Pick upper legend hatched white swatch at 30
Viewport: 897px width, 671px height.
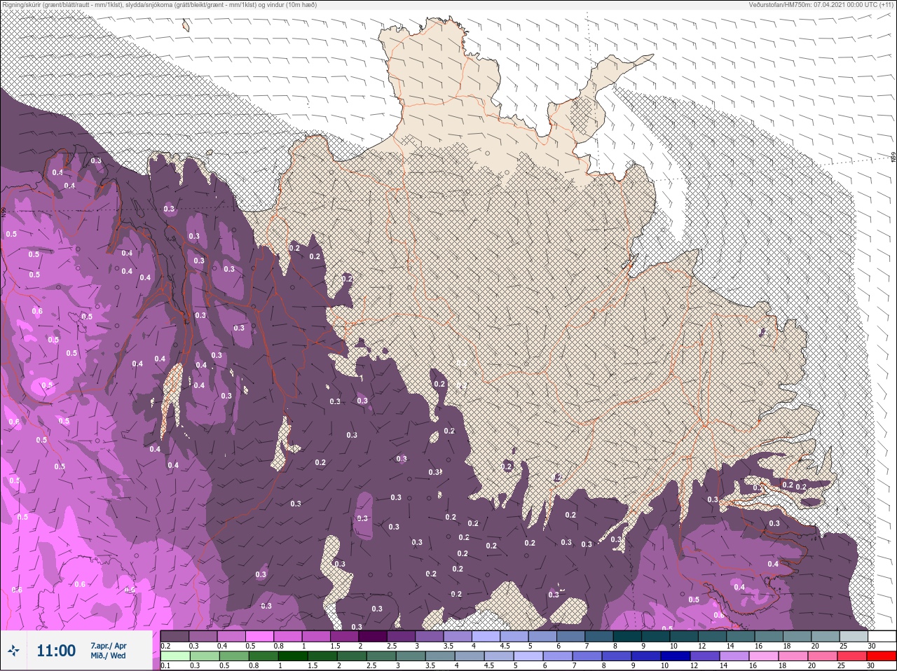click(882, 636)
